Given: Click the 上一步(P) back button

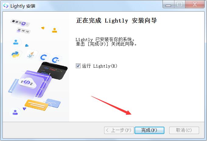Looking at the screenshot, I should [x=119, y=130].
